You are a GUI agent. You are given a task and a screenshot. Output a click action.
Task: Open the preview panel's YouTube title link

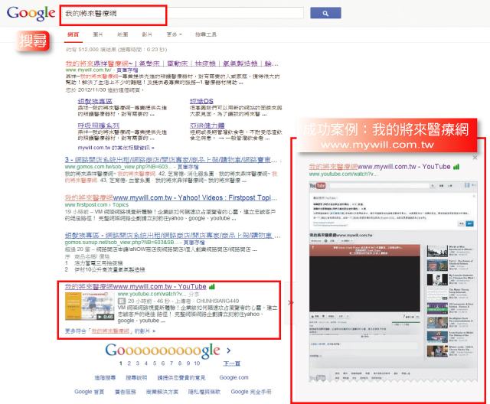380,167
